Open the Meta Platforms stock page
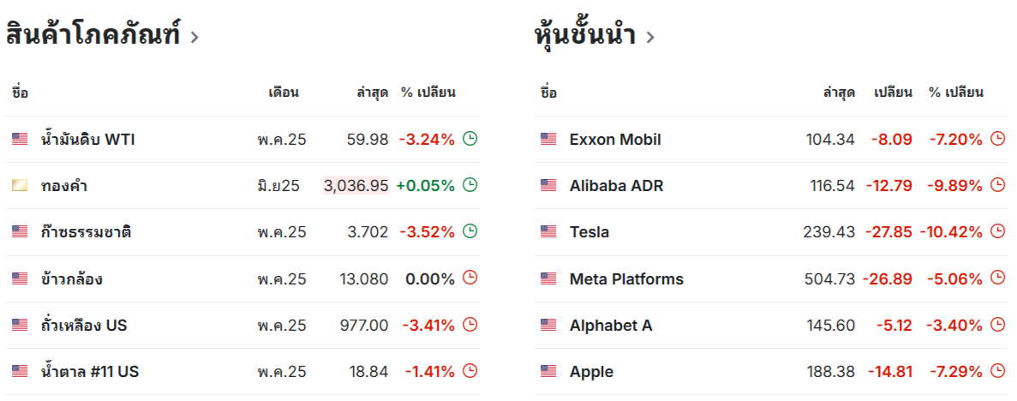 [x=626, y=279]
